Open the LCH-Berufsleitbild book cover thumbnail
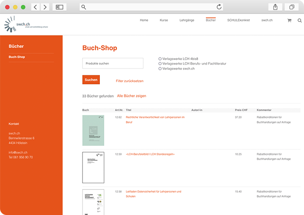This screenshot has width=304, height=215. (93, 168)
